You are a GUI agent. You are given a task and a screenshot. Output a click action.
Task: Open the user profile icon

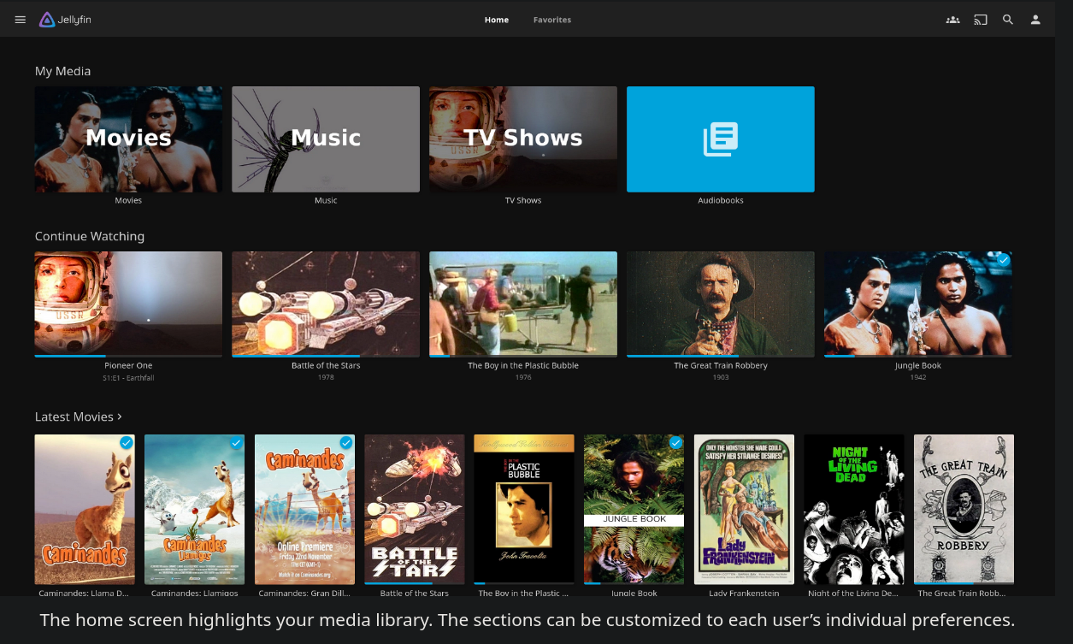pos(1035,20)
